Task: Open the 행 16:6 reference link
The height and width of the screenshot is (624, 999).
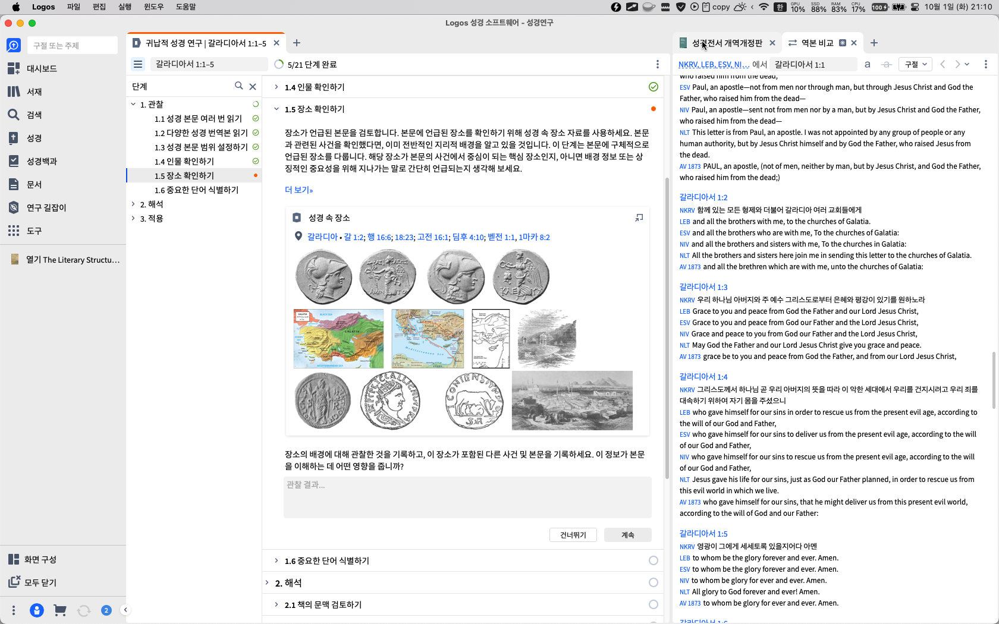Action: tap(379, 237)
